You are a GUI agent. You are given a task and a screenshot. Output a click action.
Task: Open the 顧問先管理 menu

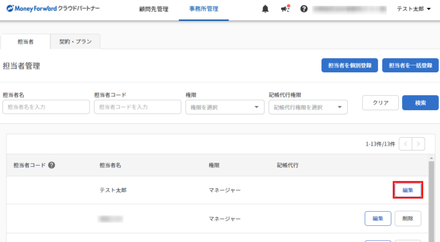coord(154,9)
